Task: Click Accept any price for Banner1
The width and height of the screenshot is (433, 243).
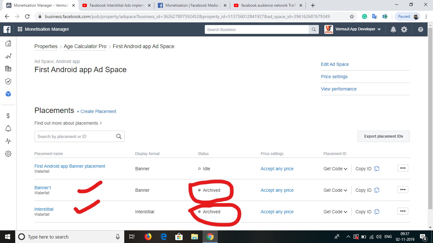Action: 277,190
